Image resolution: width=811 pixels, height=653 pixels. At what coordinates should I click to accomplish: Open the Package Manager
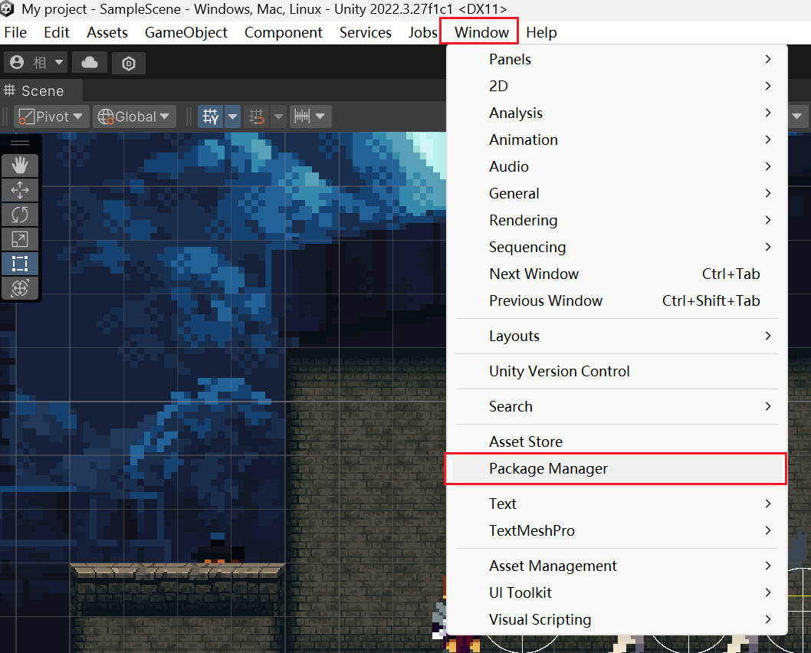pyautogui.click(x=616, y=468)
